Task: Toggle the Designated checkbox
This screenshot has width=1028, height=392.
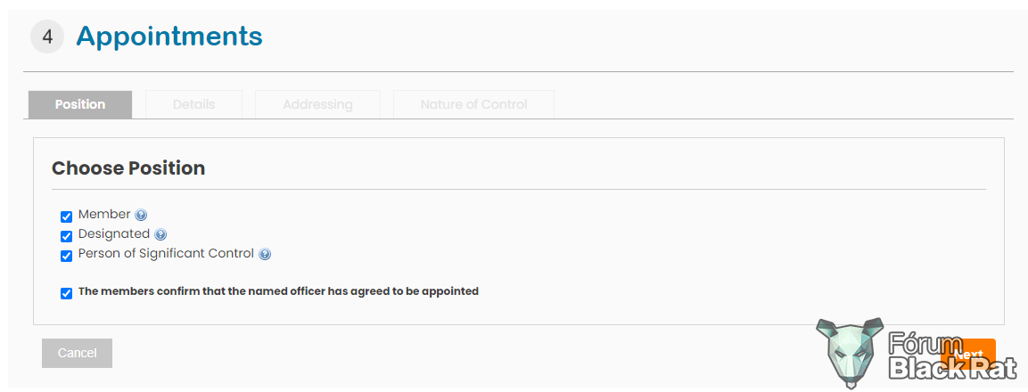Action: coord(66,237)
